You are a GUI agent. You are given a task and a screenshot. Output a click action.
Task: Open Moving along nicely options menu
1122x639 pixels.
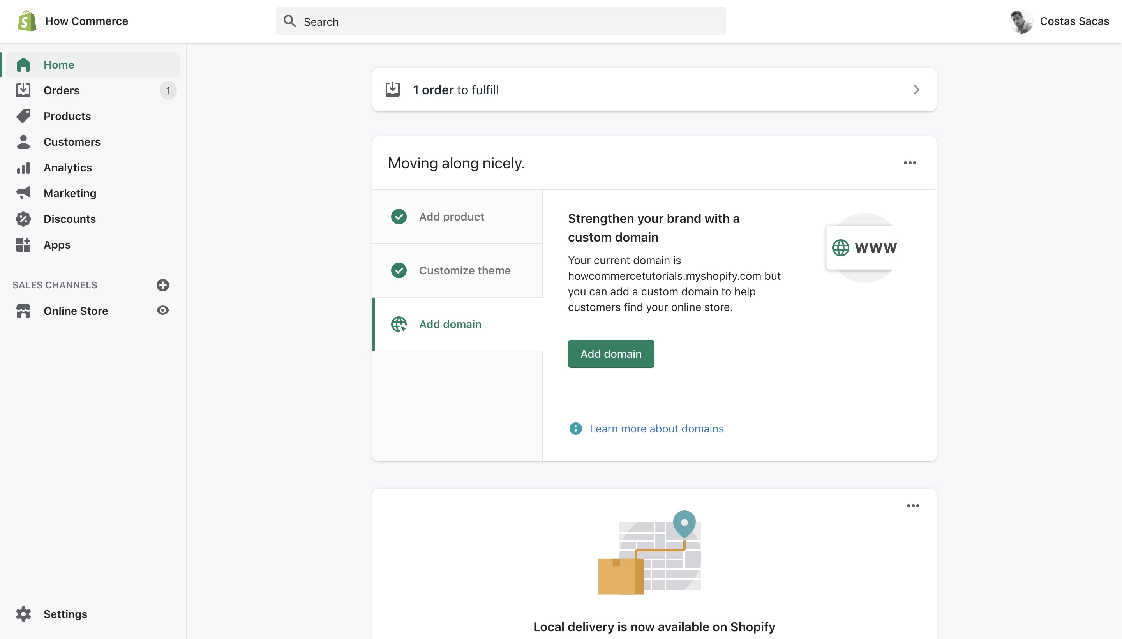(910, 163)
